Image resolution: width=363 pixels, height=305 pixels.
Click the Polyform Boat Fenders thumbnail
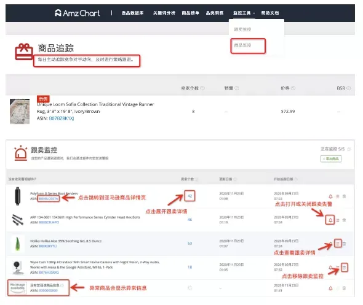tap(17, 196)
